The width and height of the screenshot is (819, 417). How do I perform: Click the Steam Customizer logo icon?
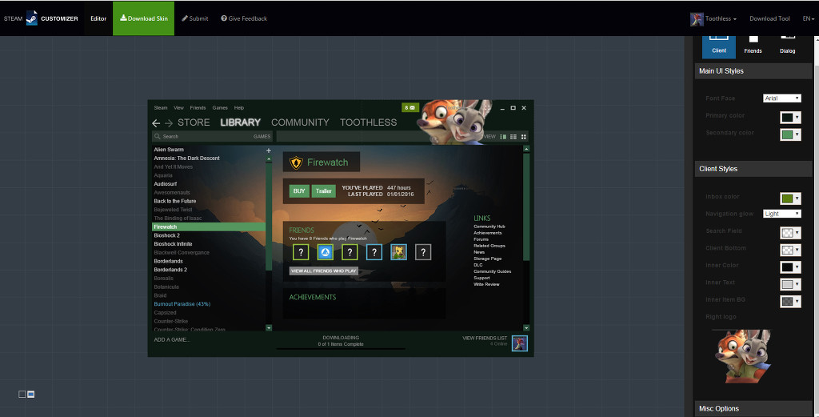tap(32, 18)
